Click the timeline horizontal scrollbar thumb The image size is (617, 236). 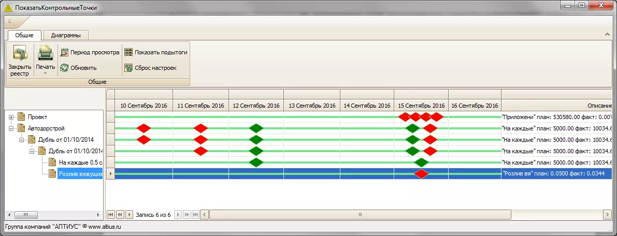tap(360, 214)
